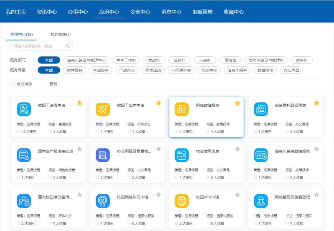Viewport: 334px width, 231px height.
Task: Go to 办事中心 in navigation bar
Action: point(78,12)
